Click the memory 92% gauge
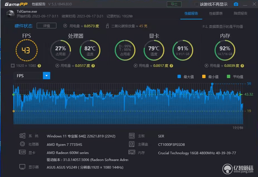258x177 pixels. 225,50
